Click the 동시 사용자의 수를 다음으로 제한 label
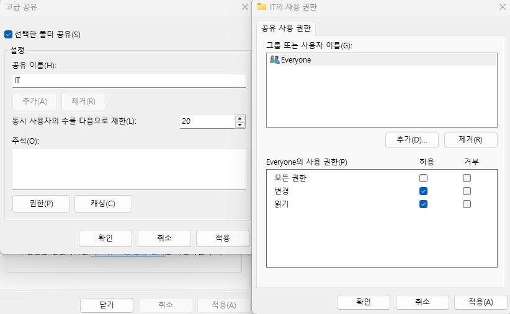 click(x=74, y=121)
